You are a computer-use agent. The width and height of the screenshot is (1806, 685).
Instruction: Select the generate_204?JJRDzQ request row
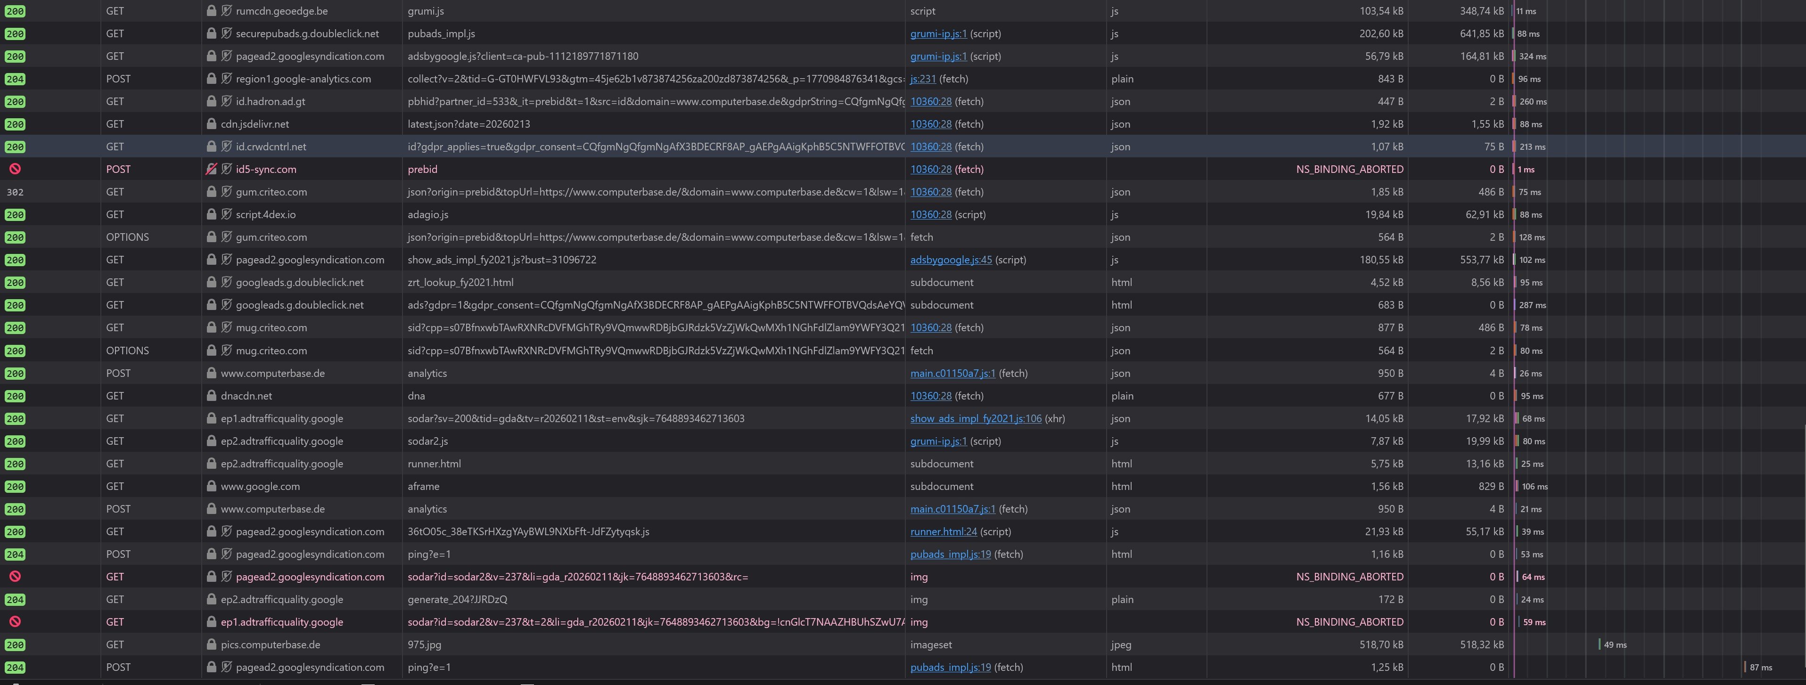point(457,599)
